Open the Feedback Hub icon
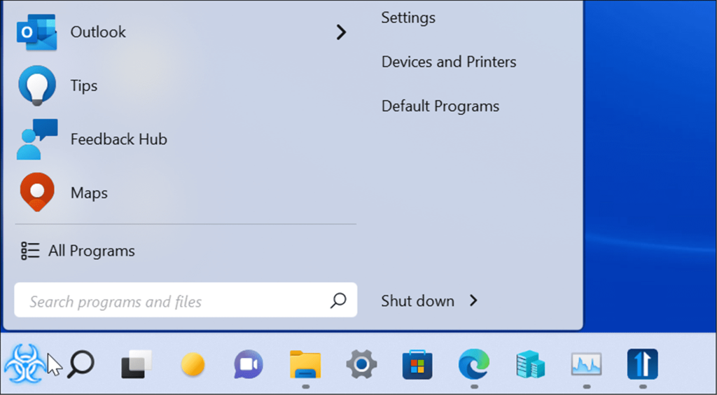 click(x=37, y=139)
